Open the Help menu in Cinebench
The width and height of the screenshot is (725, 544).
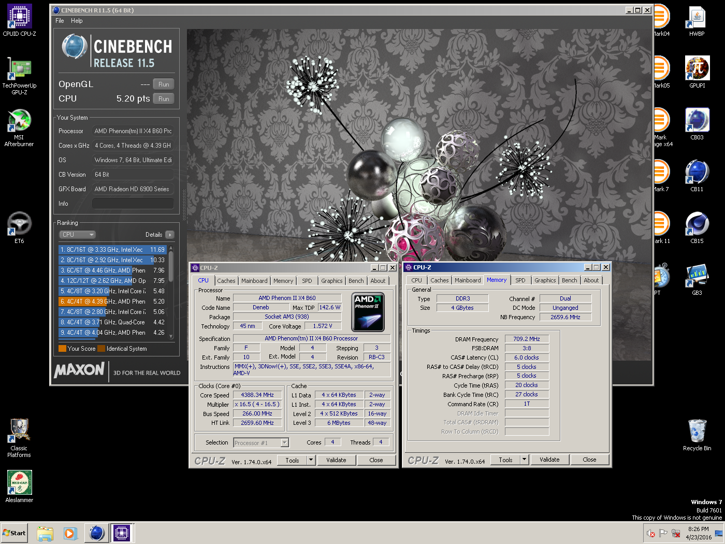click(x=77, y=21)
